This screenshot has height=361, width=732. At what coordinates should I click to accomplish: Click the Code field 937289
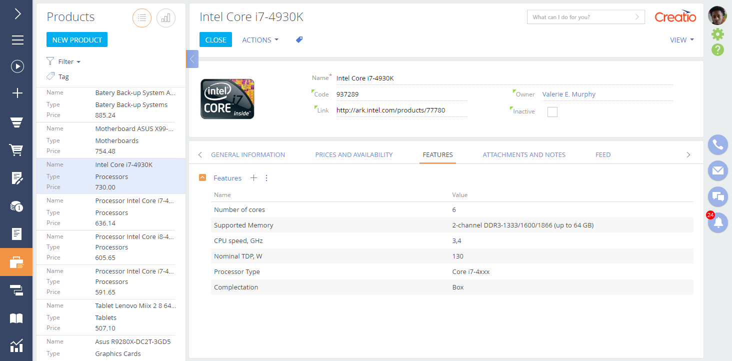(401, 94)
